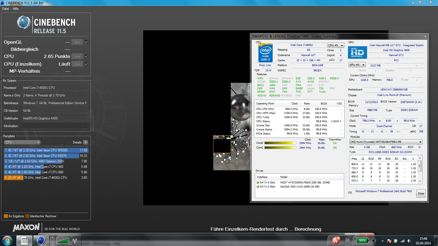Show hidden tray icons arrow

(382, 241)
